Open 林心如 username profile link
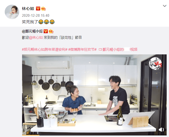The width and height of the screenshot is (169, 137). coord(28,9)
